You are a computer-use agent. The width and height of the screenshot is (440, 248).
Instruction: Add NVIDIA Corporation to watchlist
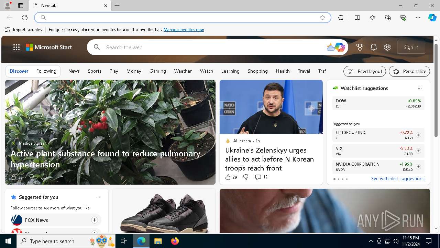click(418, 167)
